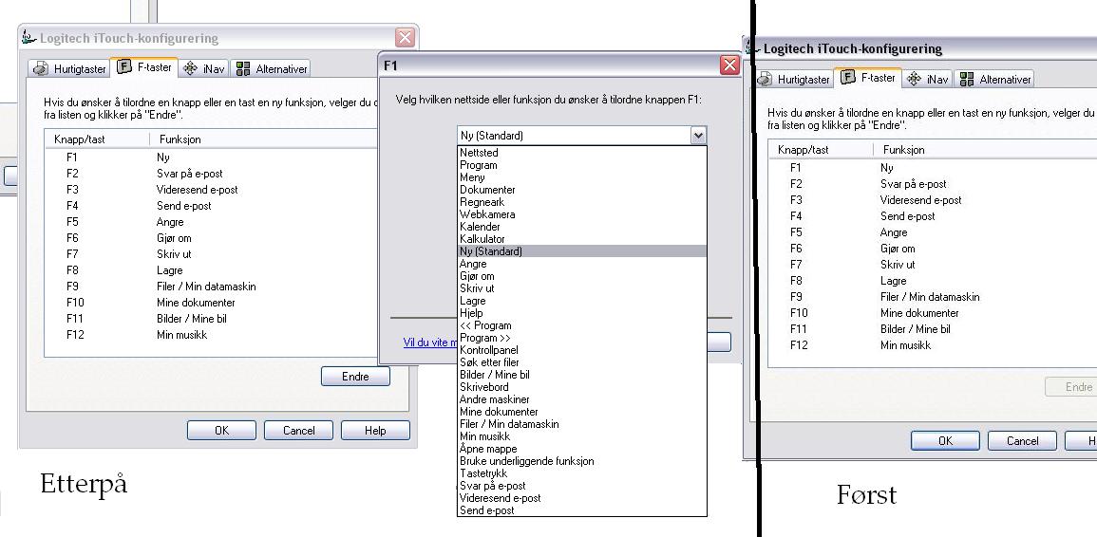
Task: Select F12 Min musikk row, left window
Action: [210, 334]
